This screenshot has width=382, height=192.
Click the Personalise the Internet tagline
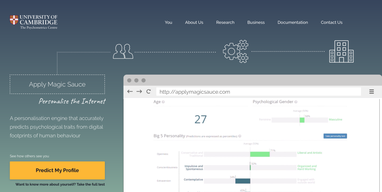72,101
